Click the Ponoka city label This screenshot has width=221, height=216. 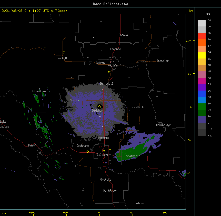pos(123,35)
